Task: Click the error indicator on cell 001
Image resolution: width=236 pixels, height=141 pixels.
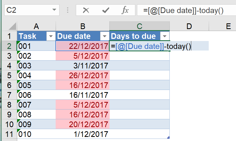Action: (x=18, y=42)
